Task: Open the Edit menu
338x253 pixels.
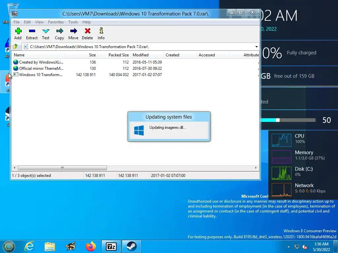Action: pos(27,22)
